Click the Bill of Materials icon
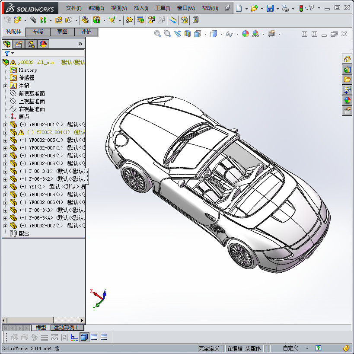Screen dimensions: 354x354 tap(140, 20)
